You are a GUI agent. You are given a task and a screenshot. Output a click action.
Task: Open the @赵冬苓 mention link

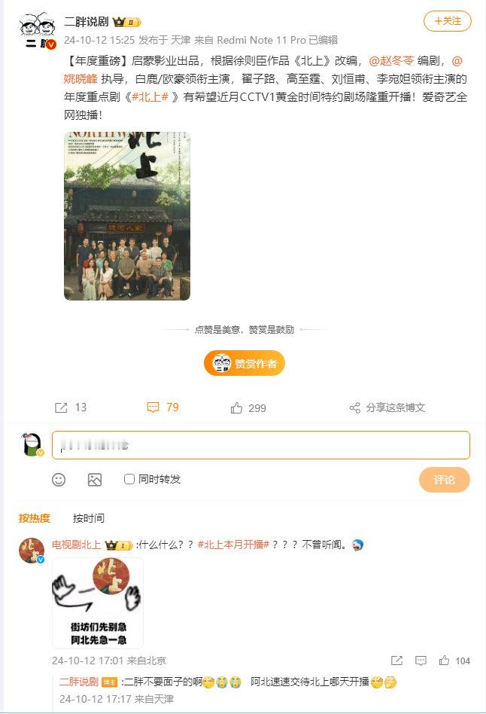(391, 60)
